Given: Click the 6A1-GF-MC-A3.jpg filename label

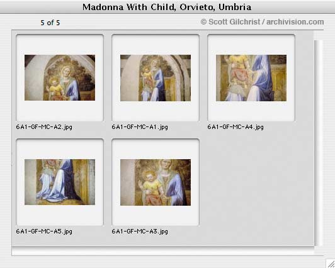Looking at the screenshot, I should coord(140,232).
